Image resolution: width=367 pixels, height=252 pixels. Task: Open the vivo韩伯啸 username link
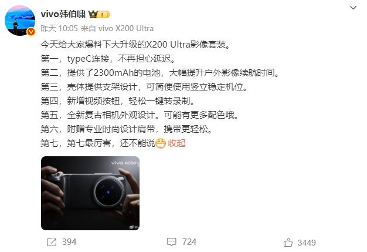click(63, 14)
